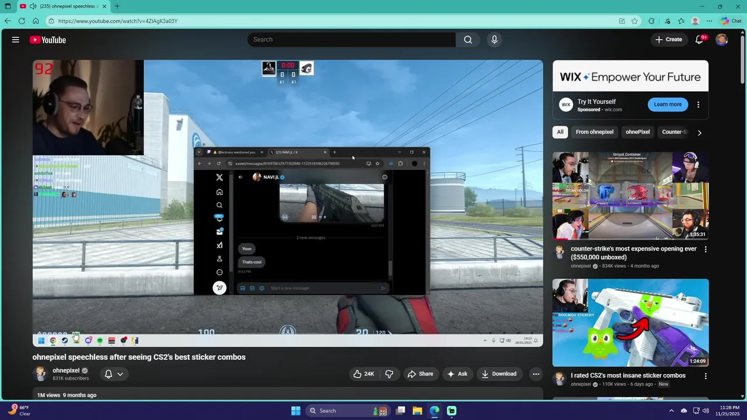Screen dimensions: 747x420
Task: Open the browser home page icon
Action: coord(36,21)
